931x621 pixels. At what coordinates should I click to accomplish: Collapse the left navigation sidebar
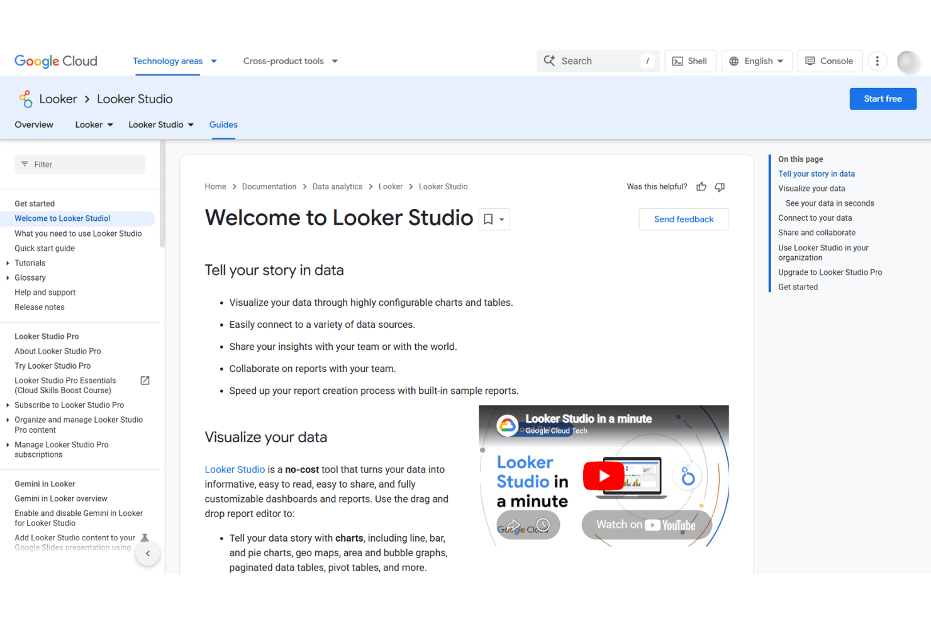(148, 554)
